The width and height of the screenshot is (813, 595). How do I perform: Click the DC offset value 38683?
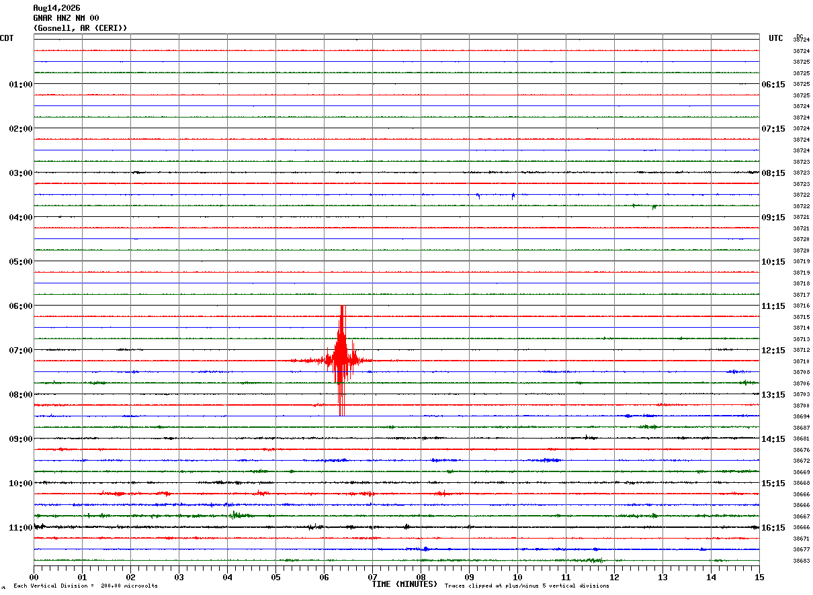tap(802, 561)
